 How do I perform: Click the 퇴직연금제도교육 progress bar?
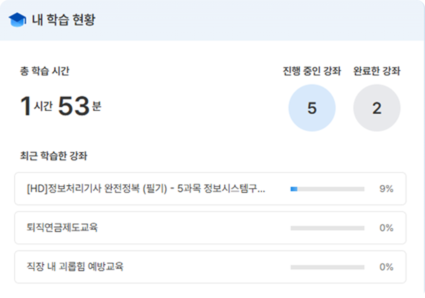click(327, 228)
